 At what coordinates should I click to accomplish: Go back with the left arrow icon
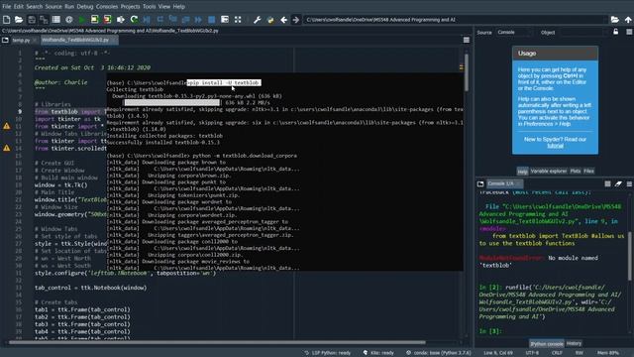[x=284, y=20]
